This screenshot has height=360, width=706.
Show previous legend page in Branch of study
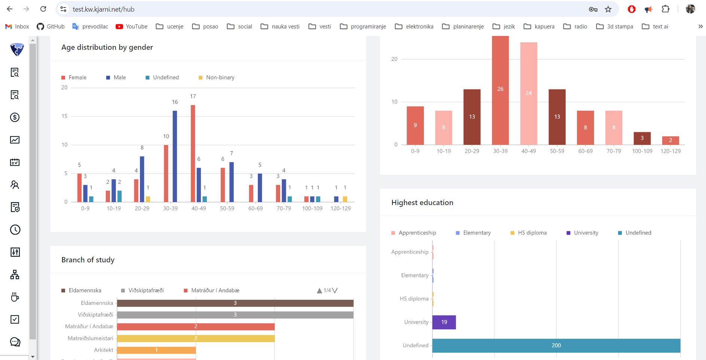click(320, 290)
